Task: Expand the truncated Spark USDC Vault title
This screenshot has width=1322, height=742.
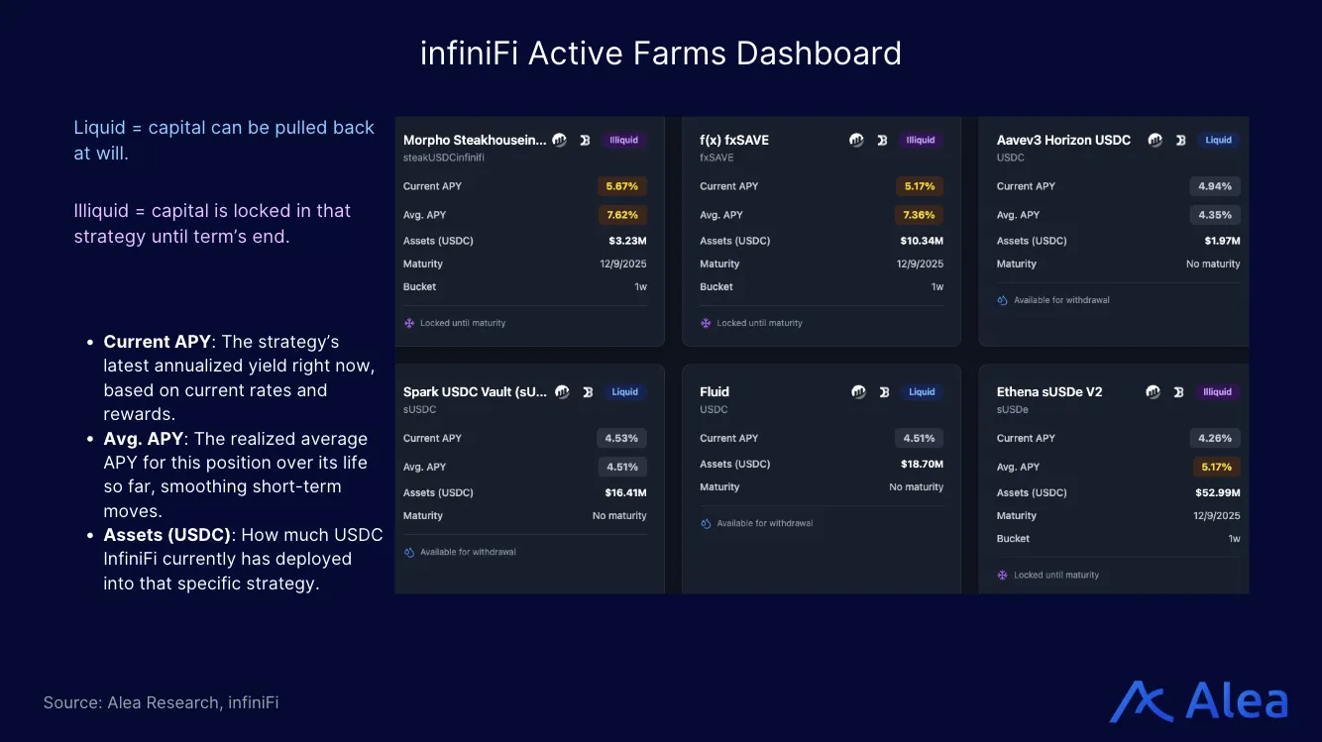Action: [x=475, y=391]
